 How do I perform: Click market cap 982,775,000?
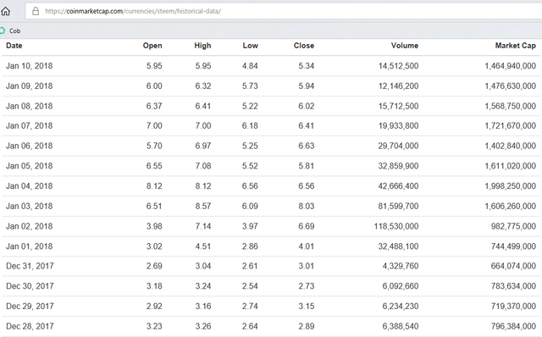point(513,226)
